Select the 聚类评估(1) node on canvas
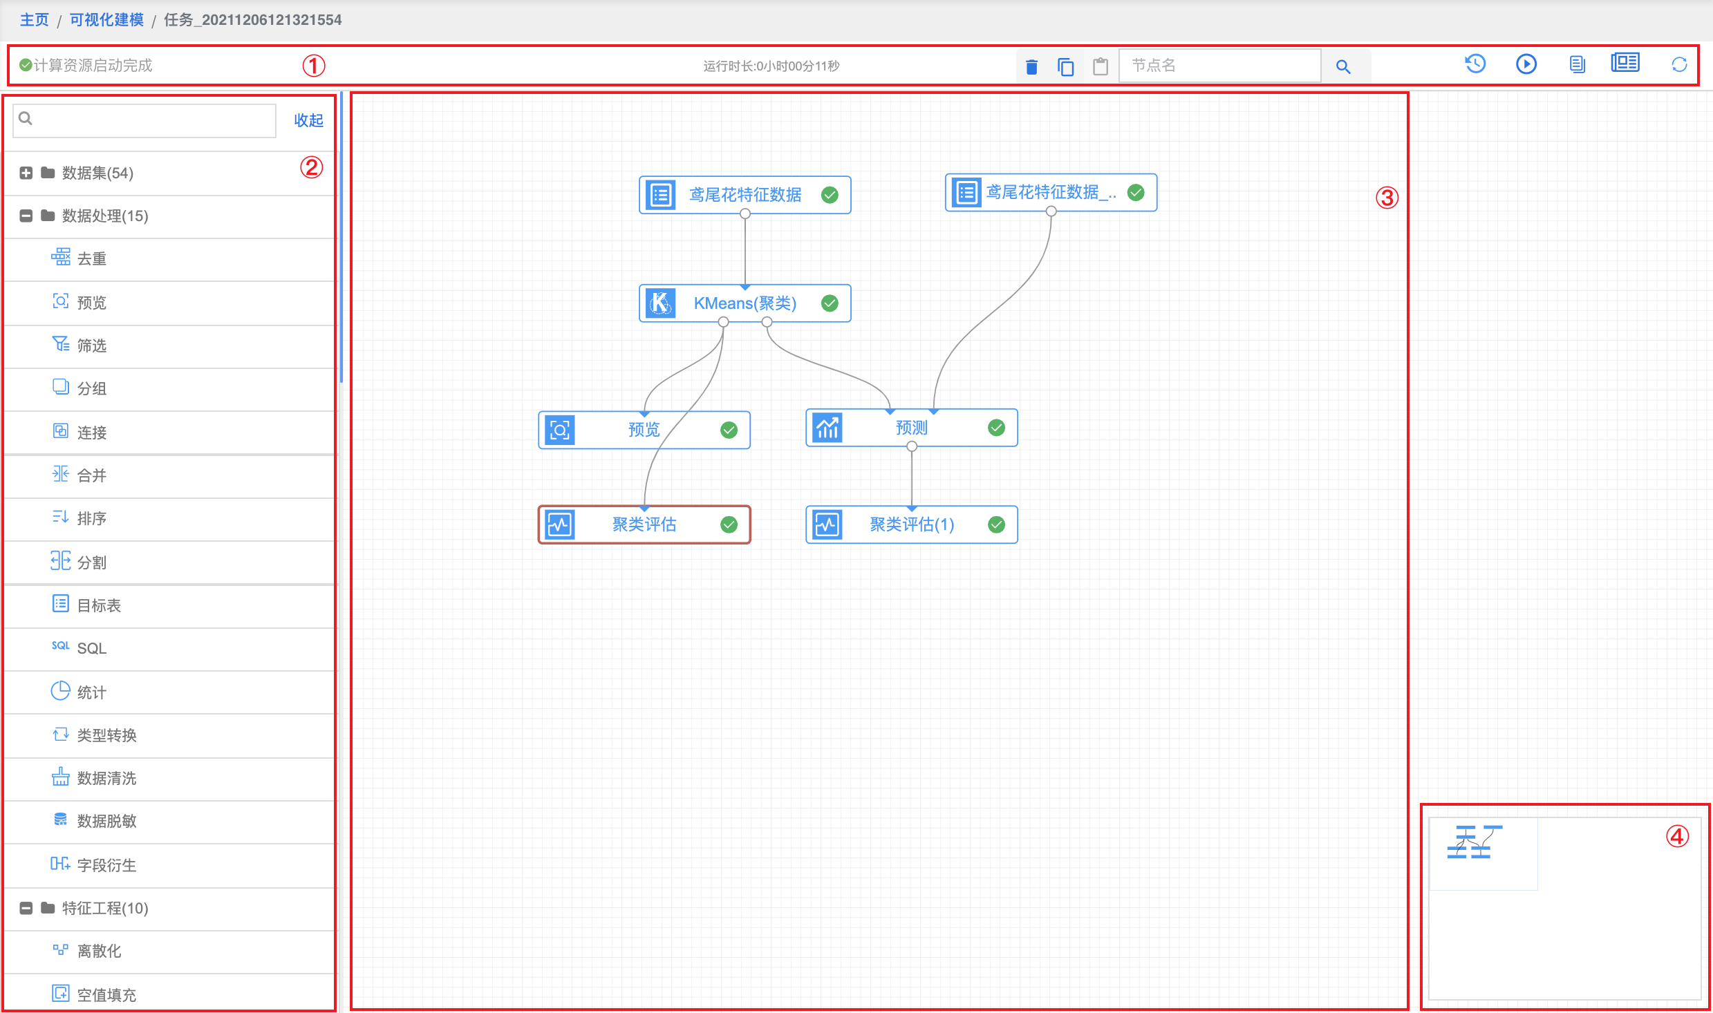 click(911, 524)
